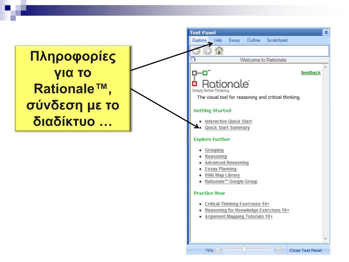349x262 pixels.
Task: Click the browser Back arrow icon
Action: (x=196, y=51)
